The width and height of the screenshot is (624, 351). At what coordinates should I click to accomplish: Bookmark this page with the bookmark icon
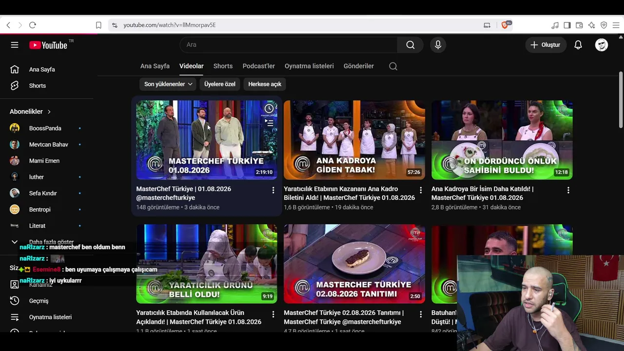click(98, 25)
